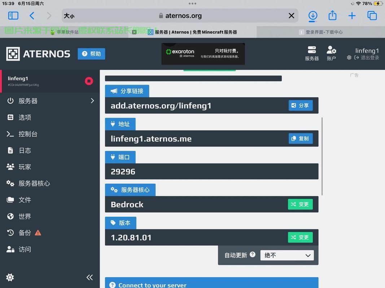Open the 文件 files sidebar item
385x288 pixels.
50,200
